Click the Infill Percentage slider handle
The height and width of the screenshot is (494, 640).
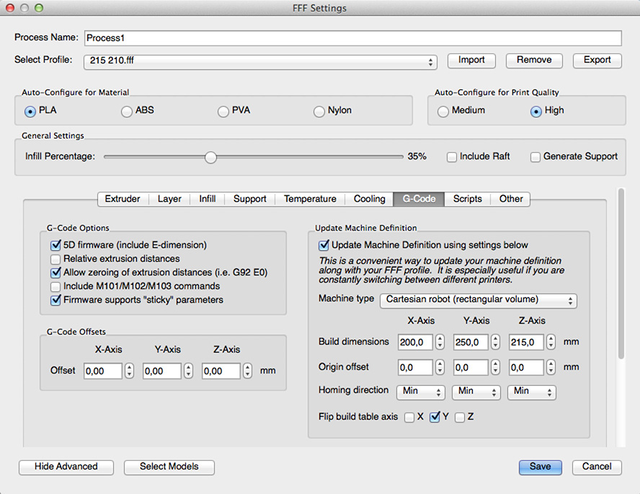pos(210,157)
